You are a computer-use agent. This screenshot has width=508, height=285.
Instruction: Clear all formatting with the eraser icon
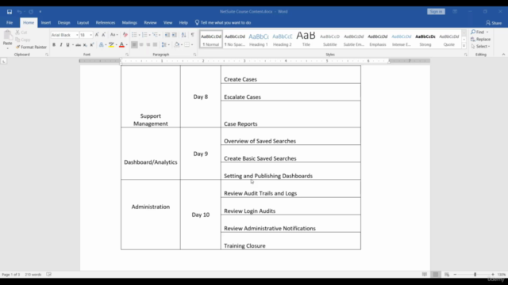coord(125,35)
